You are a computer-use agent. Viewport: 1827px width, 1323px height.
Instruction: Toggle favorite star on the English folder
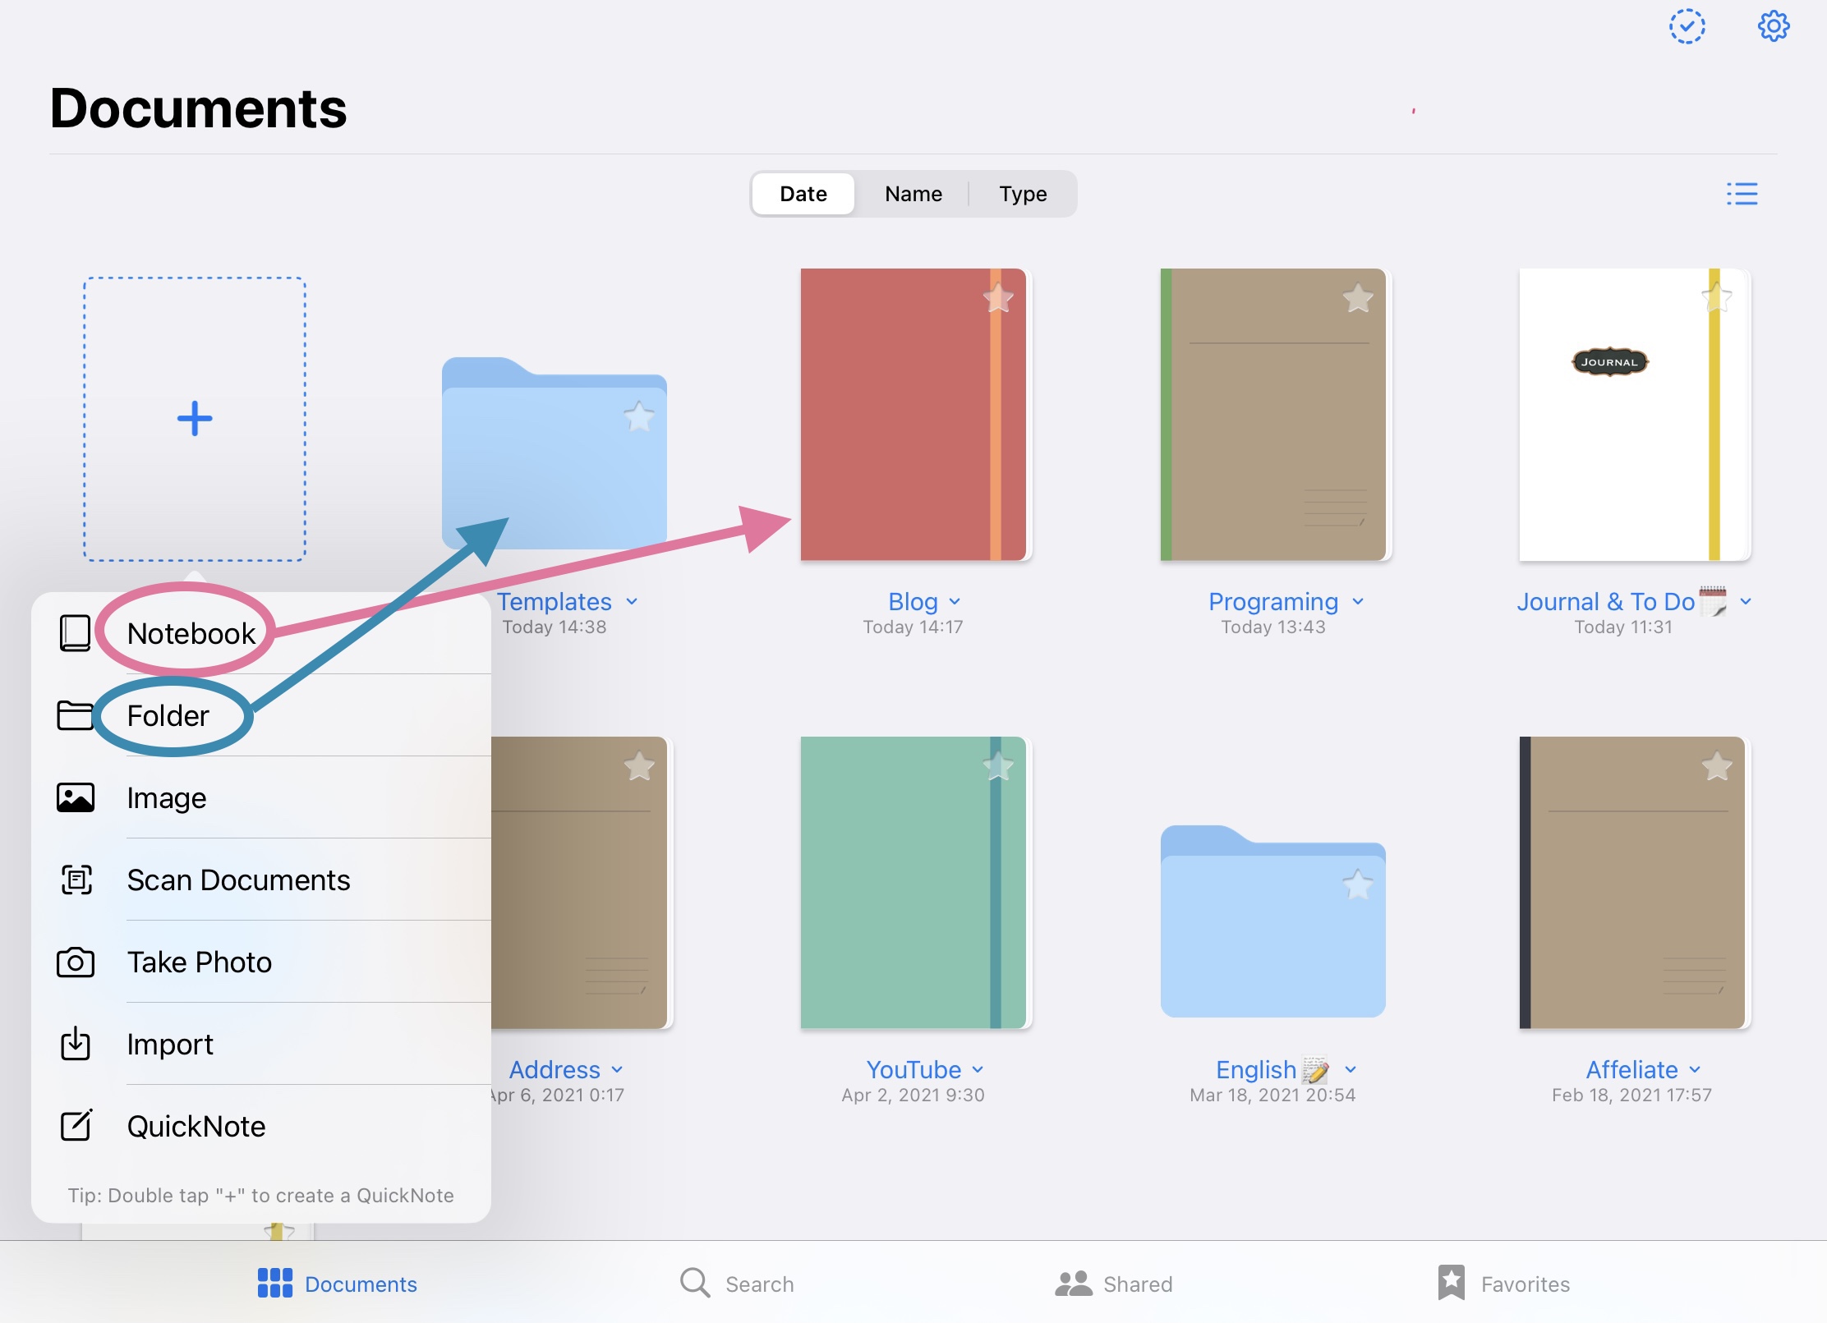[1357, 884]
